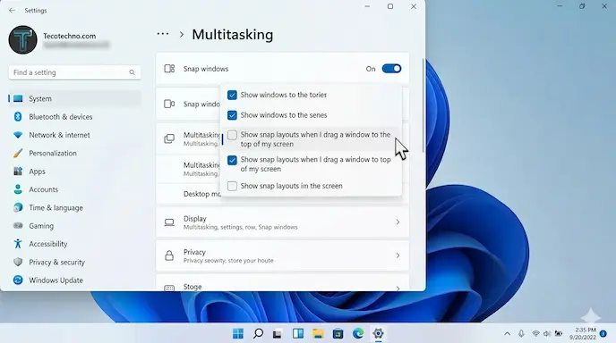Open the Windows Start button

pyautogui.click(x=237, y=333)
